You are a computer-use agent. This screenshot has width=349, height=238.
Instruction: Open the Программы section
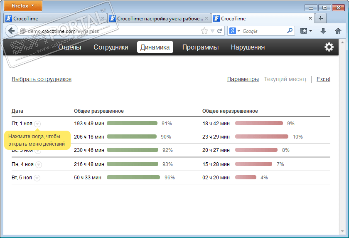200,47
